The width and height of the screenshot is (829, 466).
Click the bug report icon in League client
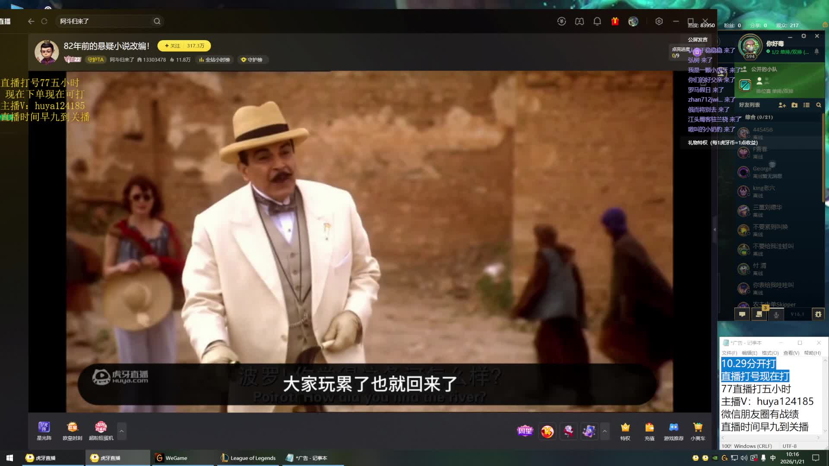818,314
